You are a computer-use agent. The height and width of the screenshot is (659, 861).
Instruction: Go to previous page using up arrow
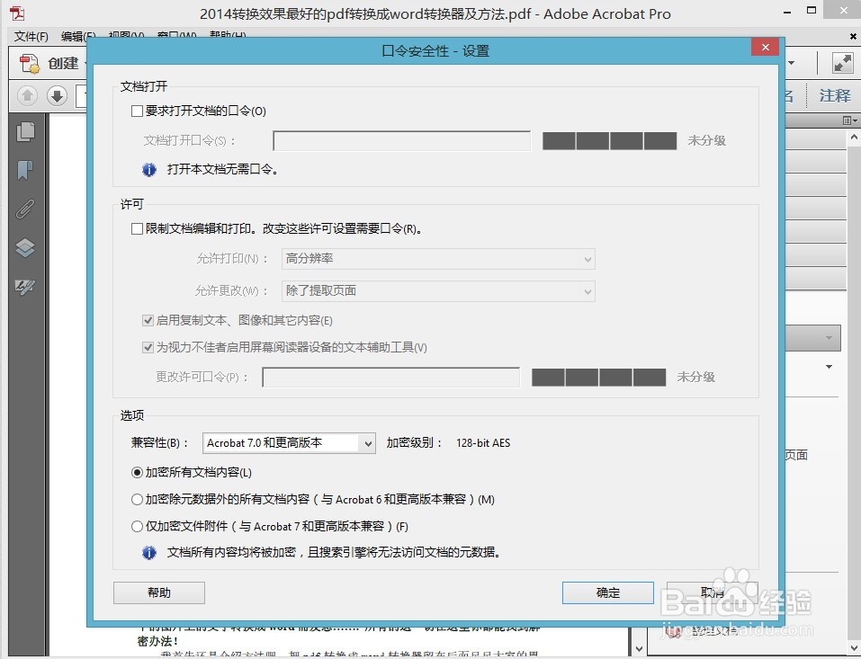tap(27, 95)
